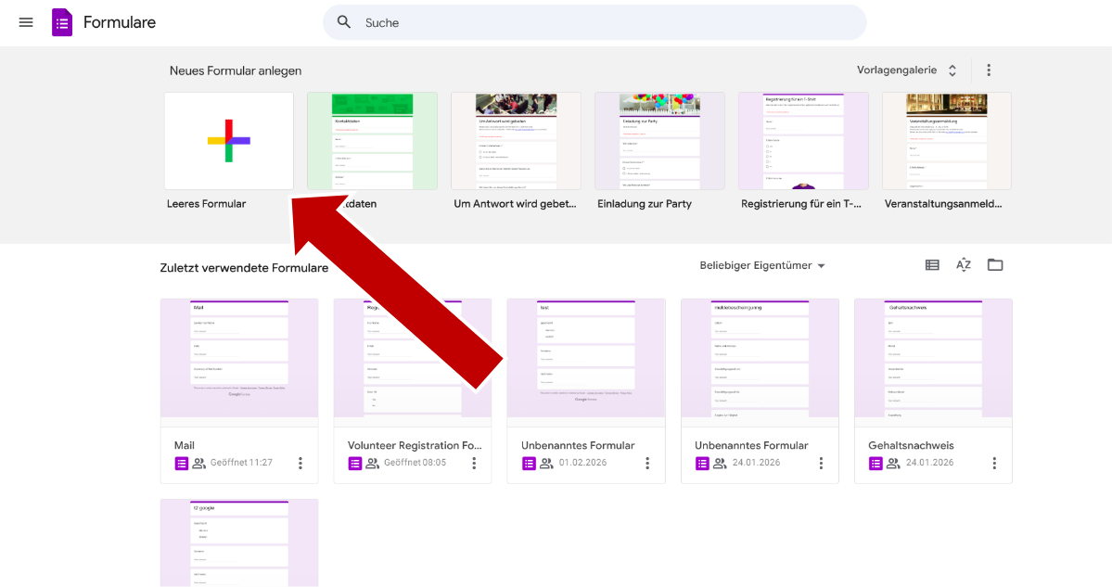
Task: Click the search magnifier icon
Action: (x=344, y=22)
